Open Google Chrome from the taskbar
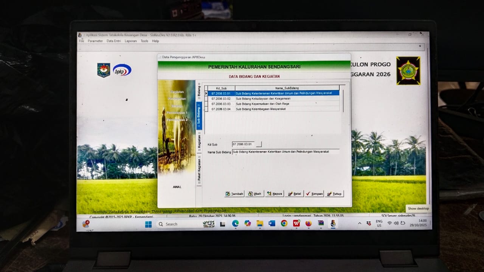The height and width of the screenshot is (272, 484). [x=284, y=224]
